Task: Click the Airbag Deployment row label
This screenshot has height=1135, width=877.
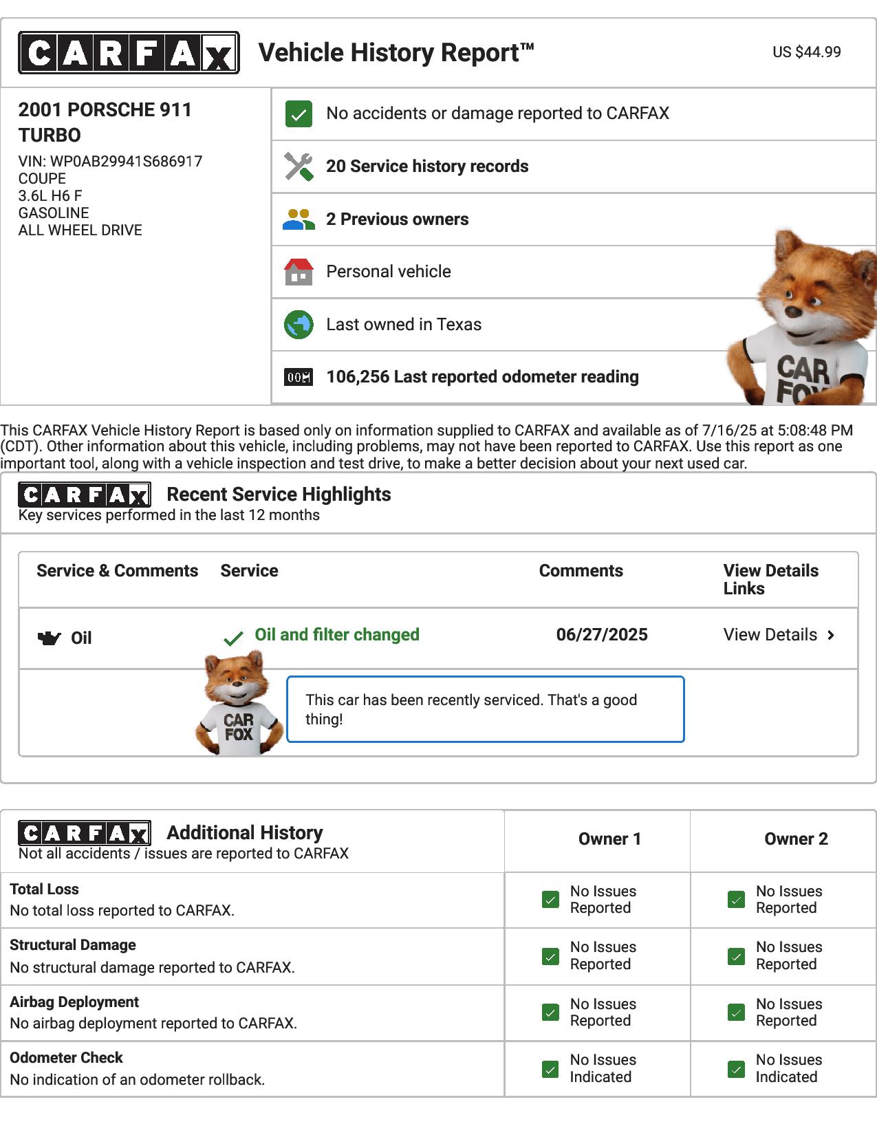Action: click(74, 1002)
